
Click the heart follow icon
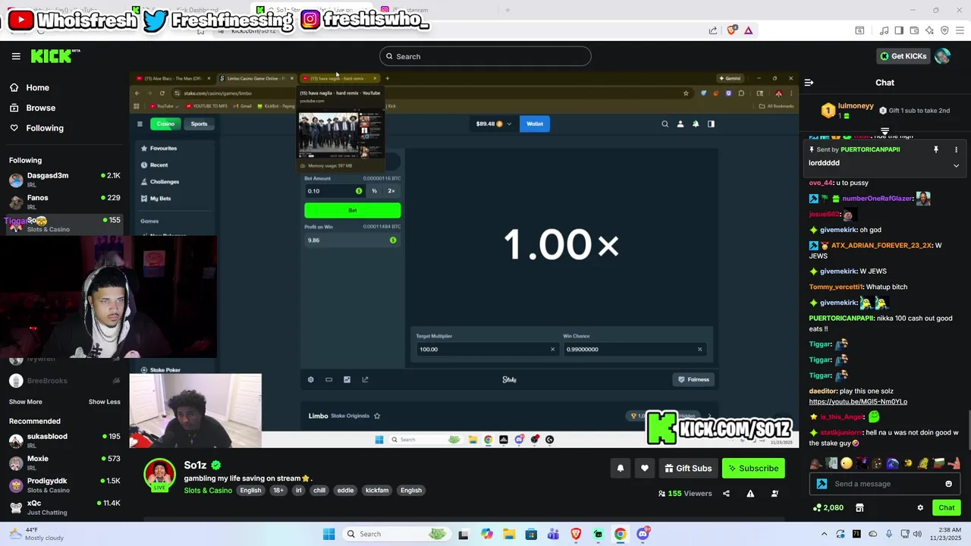coord(645,468)
